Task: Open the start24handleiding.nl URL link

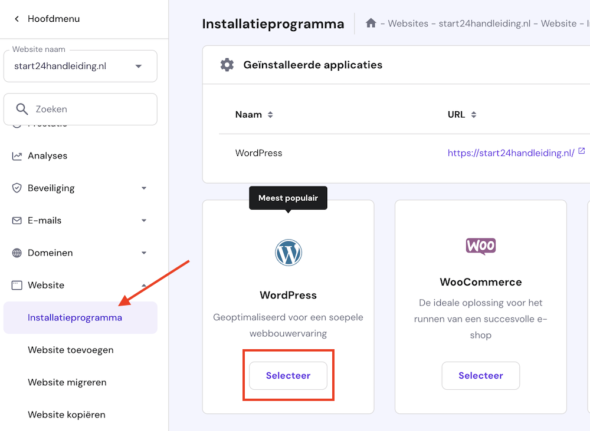Action: pos(511,153)
